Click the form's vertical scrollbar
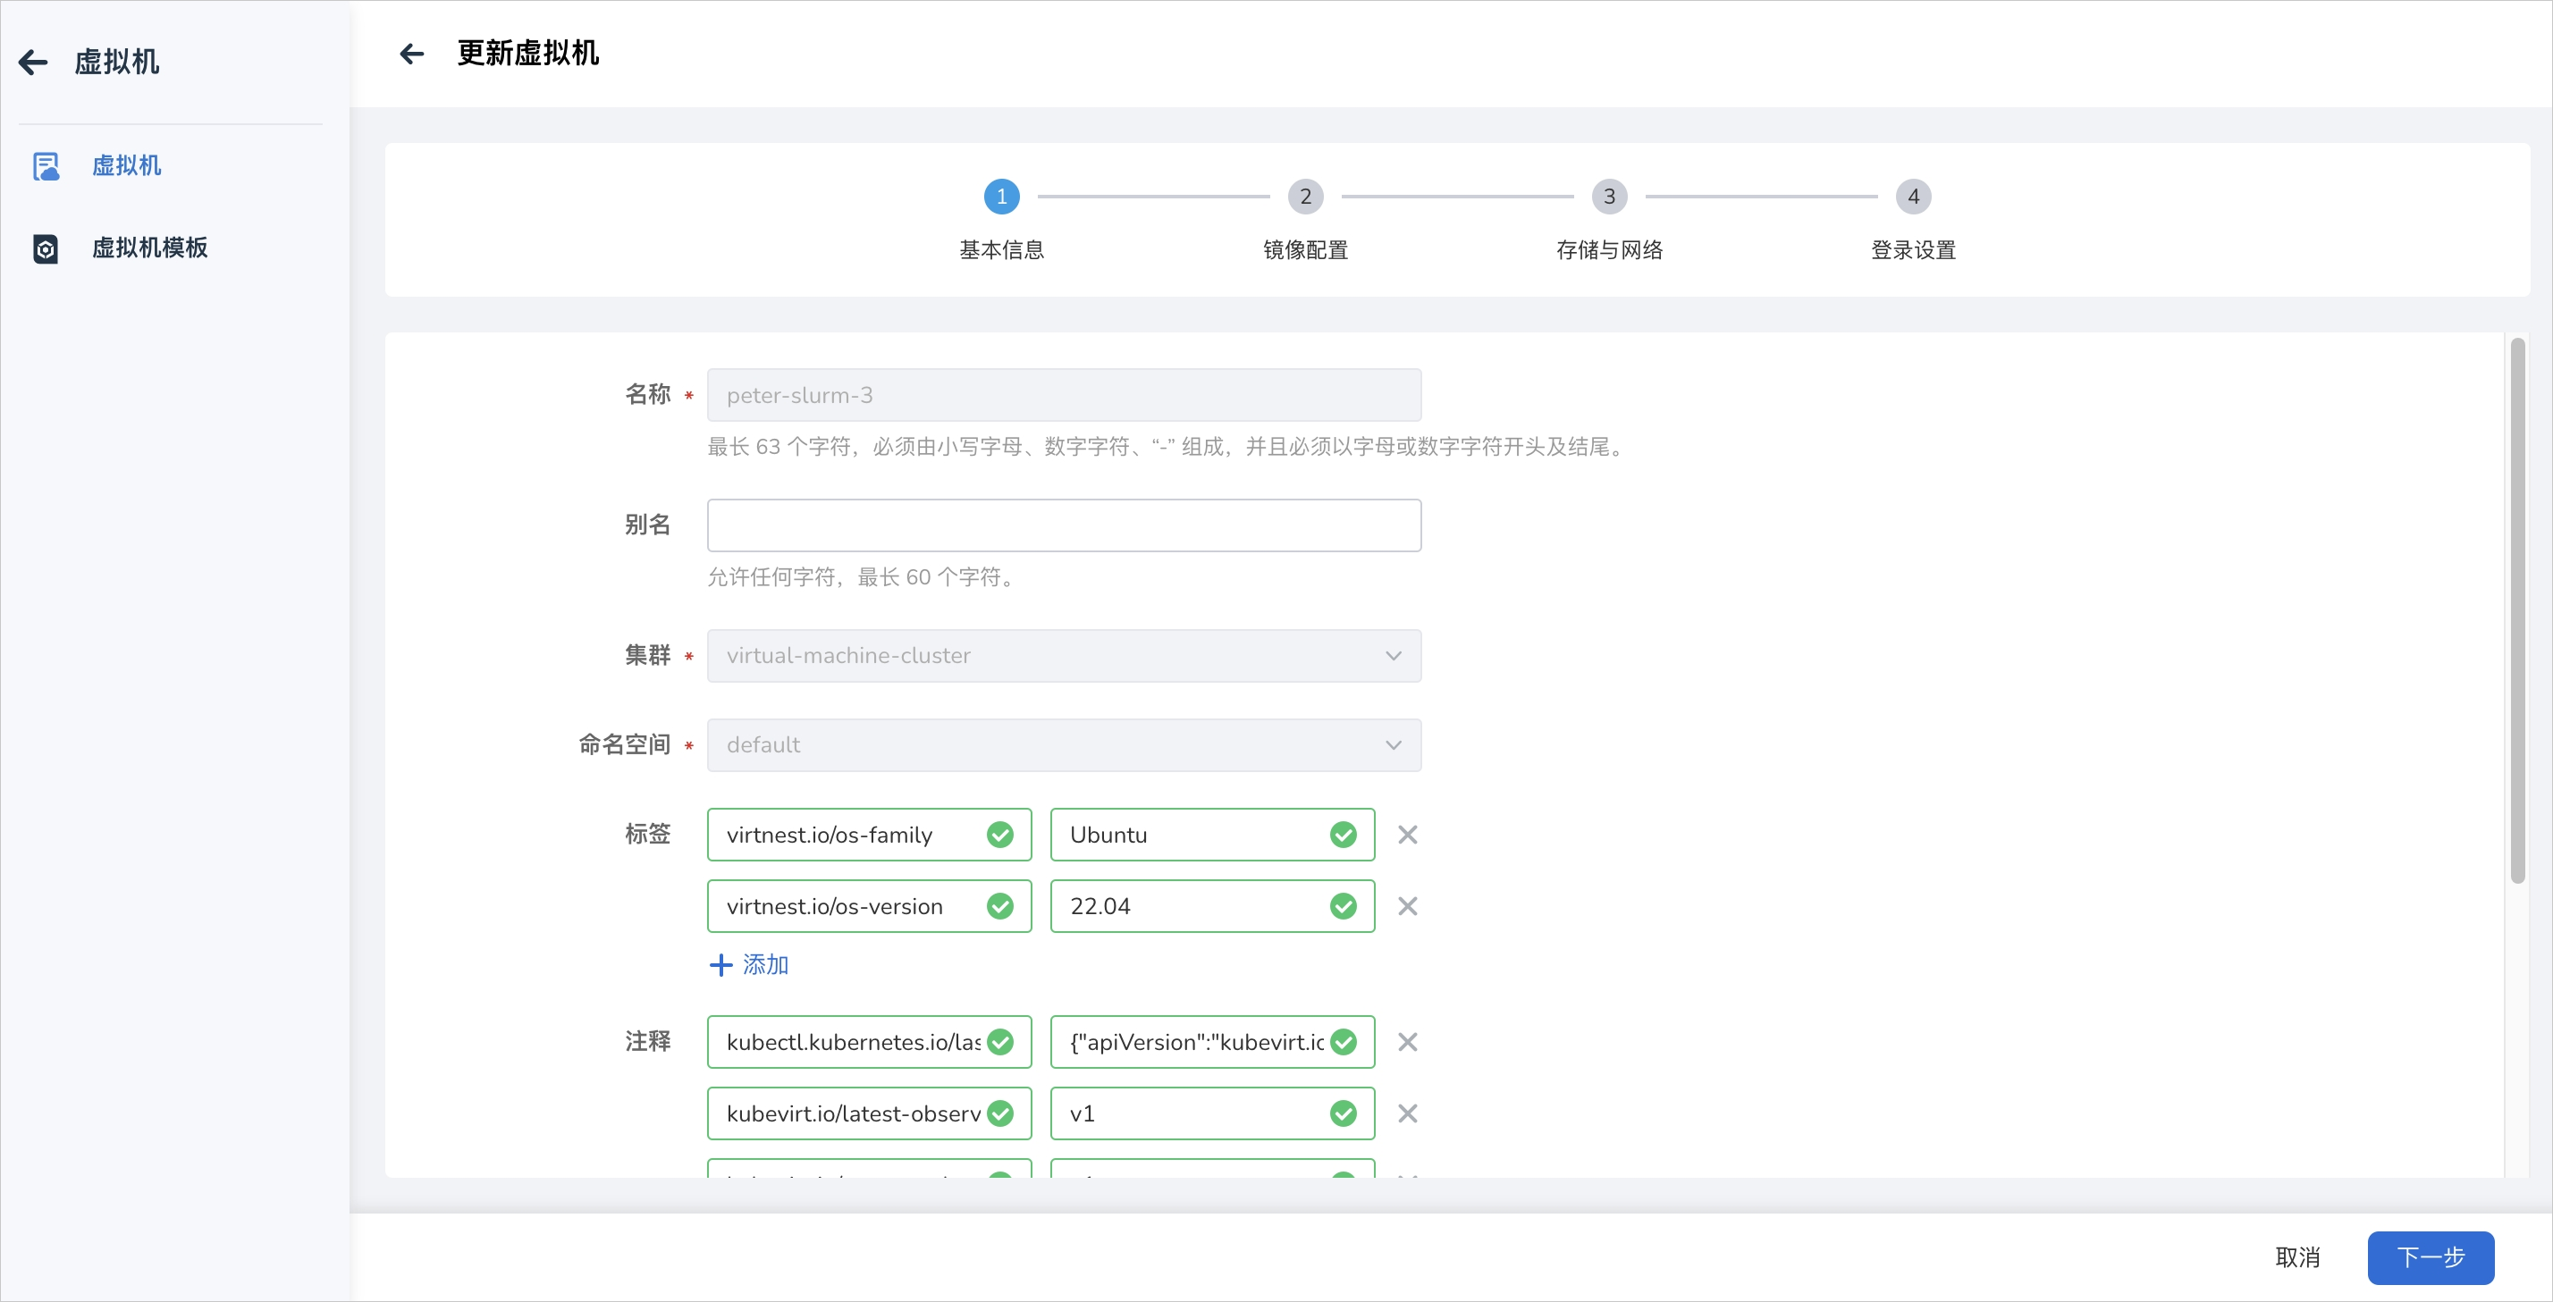 (2517, 610)
